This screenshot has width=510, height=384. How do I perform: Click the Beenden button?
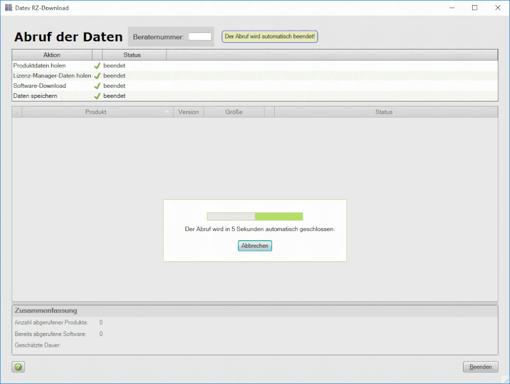[480, 367]
